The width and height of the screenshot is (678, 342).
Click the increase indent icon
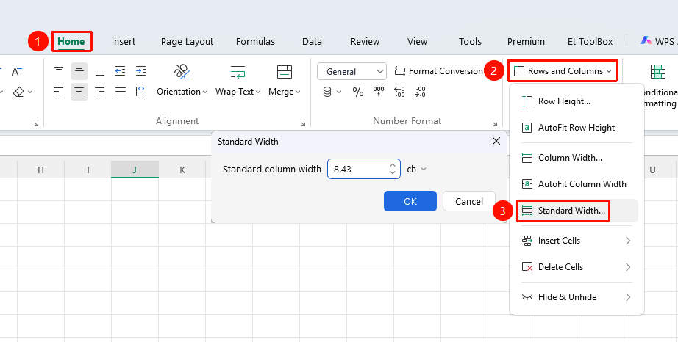(140, 70)
